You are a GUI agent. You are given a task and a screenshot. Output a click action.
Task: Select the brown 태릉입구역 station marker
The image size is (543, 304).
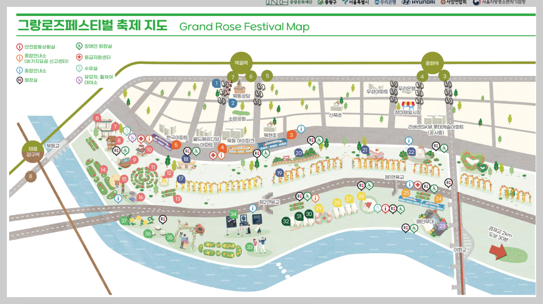coord(33,151)
